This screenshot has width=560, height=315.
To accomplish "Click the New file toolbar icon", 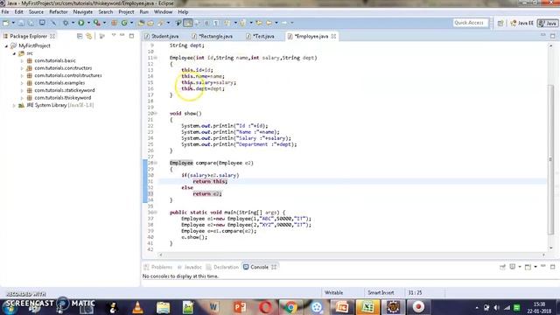I will pyautogui.click(x=6, y=23).
